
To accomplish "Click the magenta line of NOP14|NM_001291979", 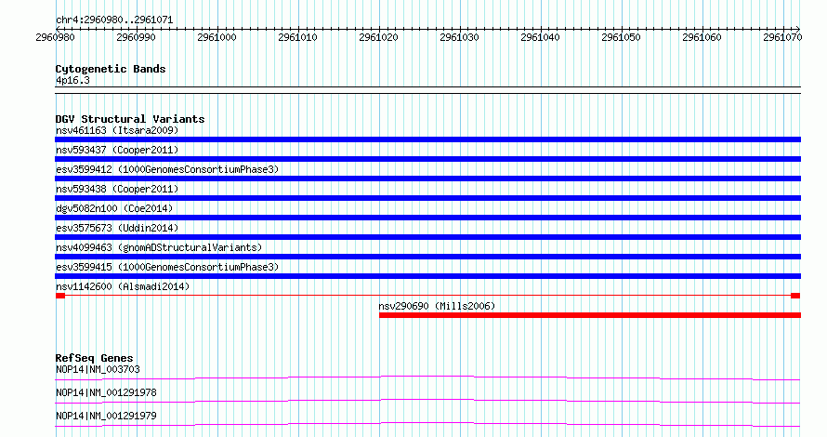I will [427, 424].
